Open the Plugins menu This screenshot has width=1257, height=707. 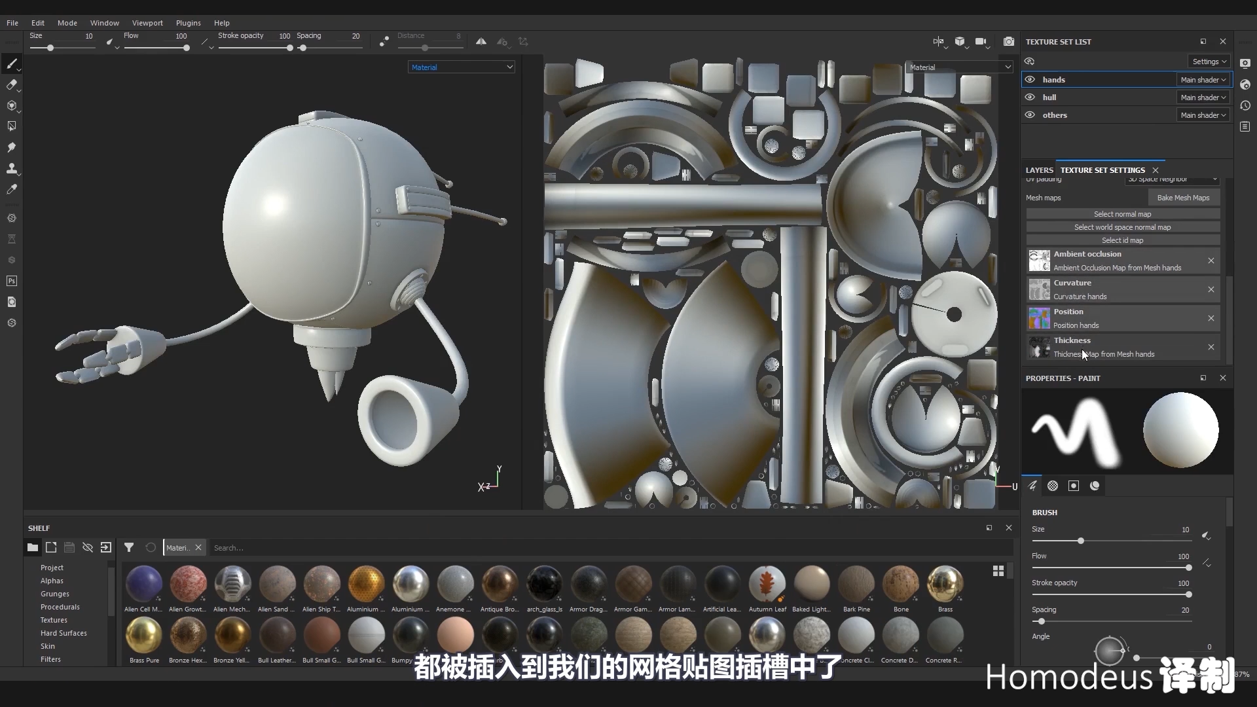click(189, 22)
